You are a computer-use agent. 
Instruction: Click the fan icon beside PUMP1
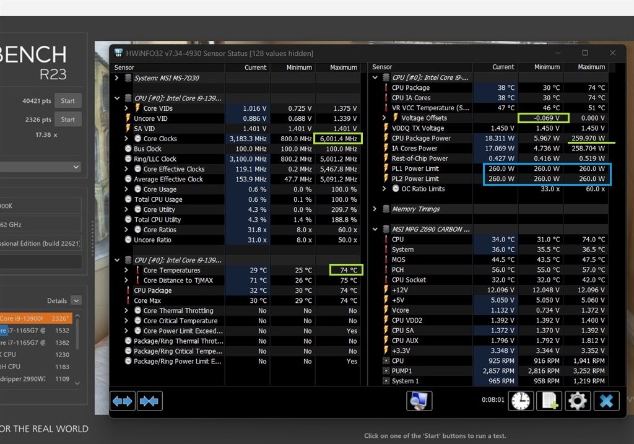386,371
